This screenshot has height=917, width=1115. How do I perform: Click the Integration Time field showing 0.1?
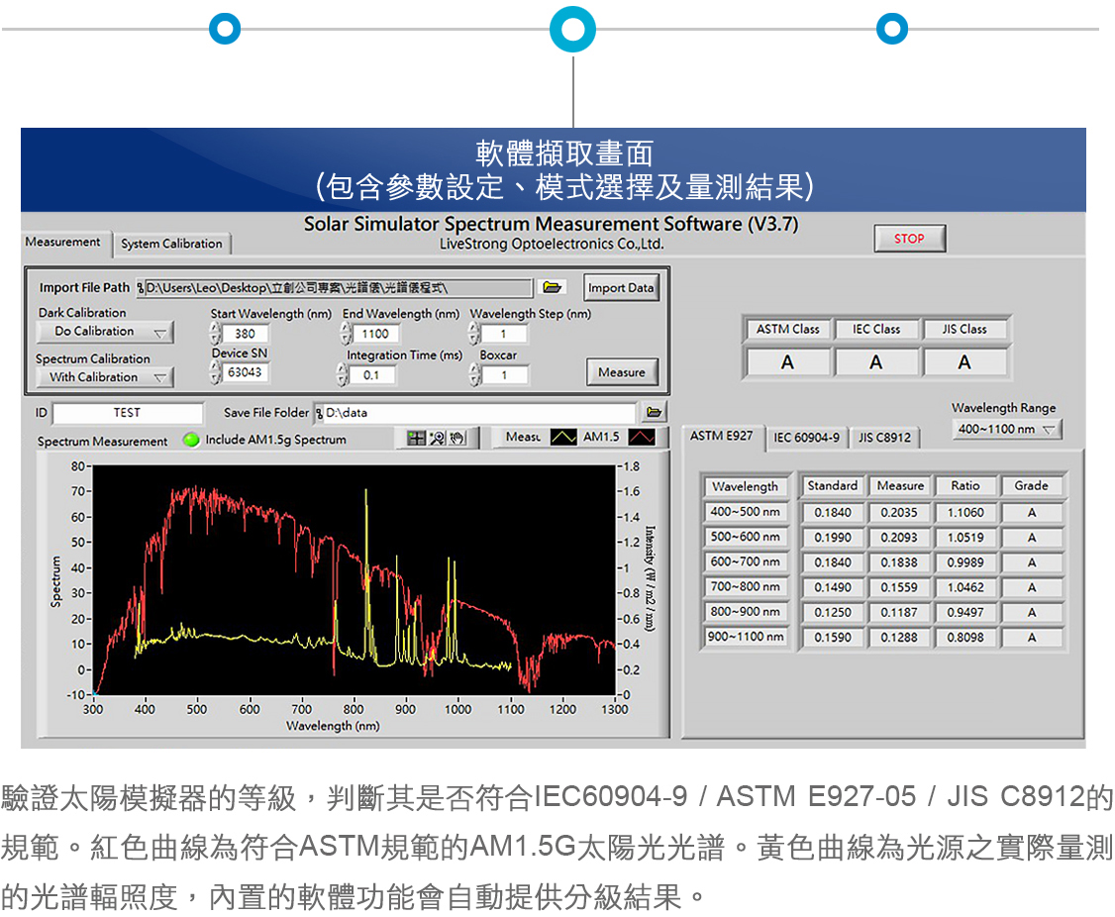372,375
